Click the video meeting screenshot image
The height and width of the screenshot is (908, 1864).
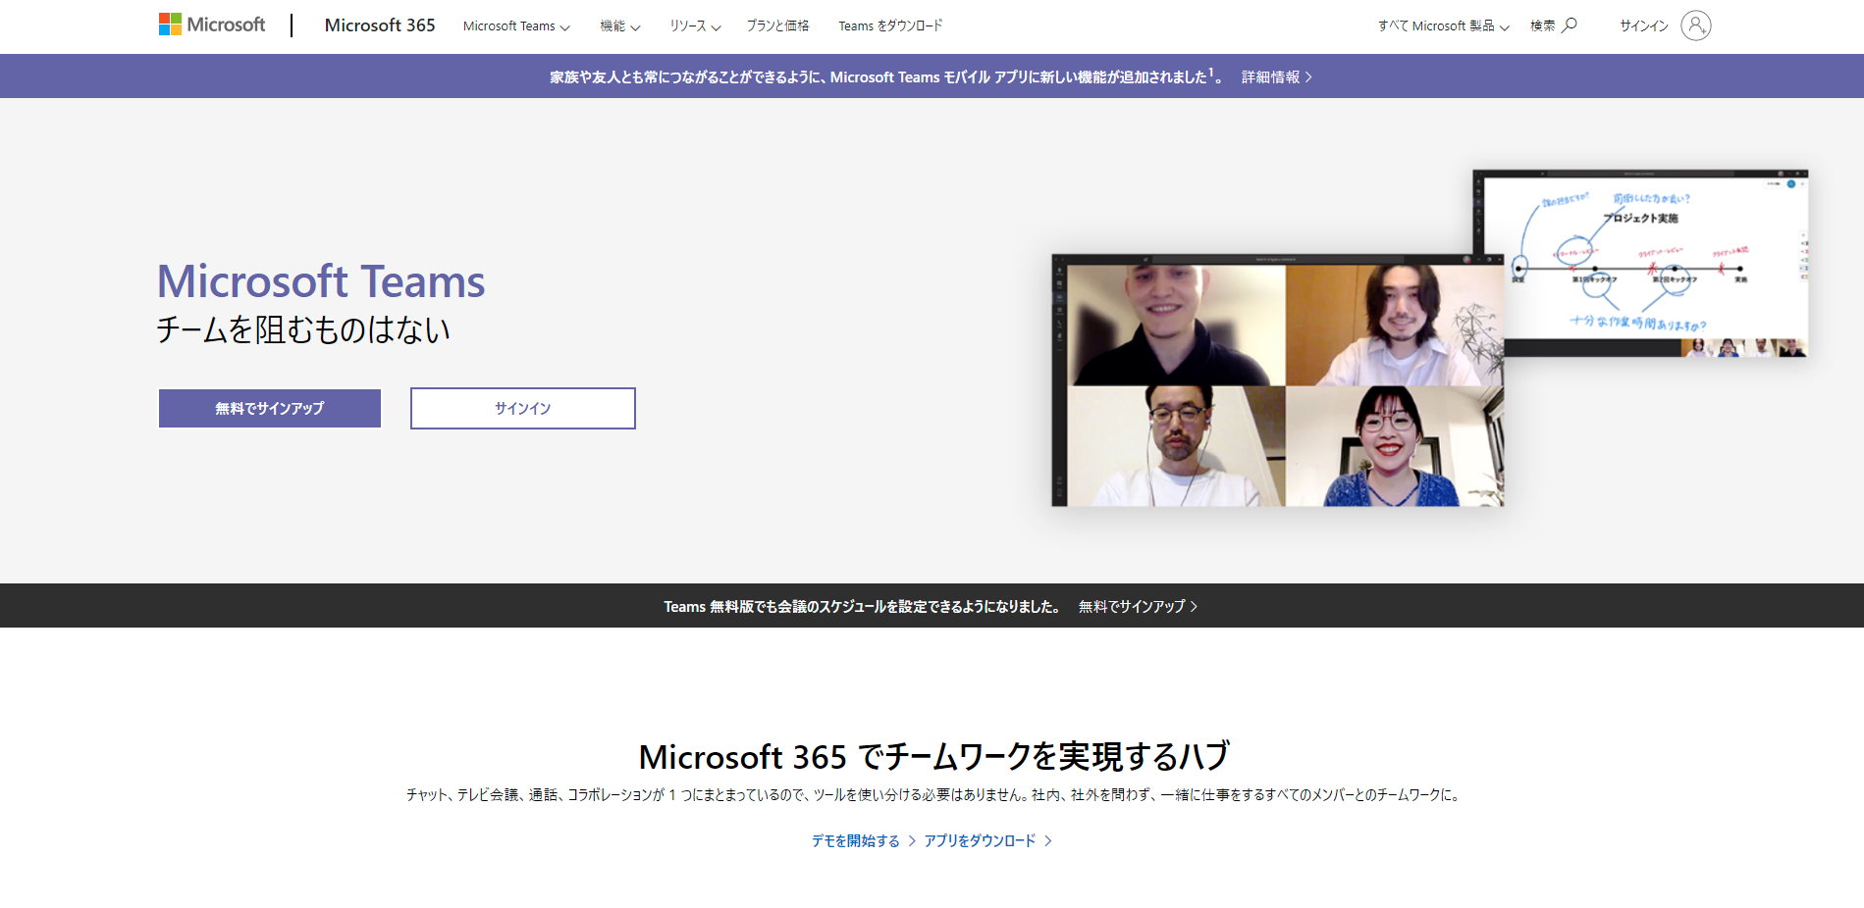click(x=1277, y=380)
